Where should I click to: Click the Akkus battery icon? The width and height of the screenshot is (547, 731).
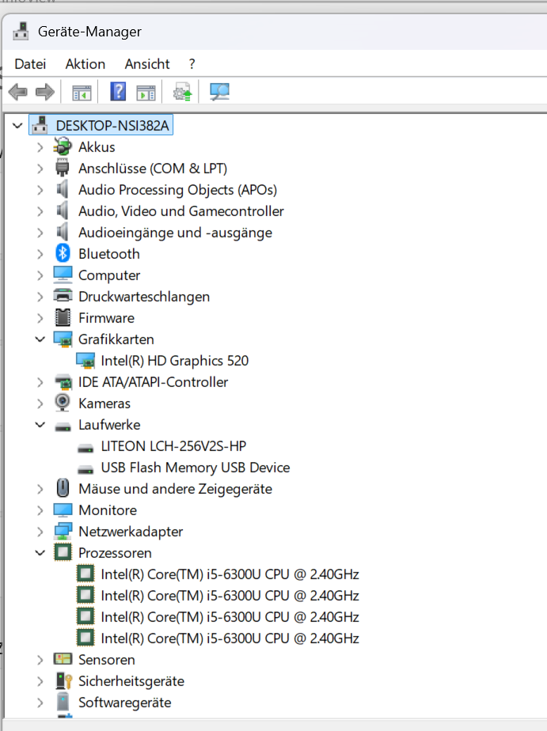63,146
